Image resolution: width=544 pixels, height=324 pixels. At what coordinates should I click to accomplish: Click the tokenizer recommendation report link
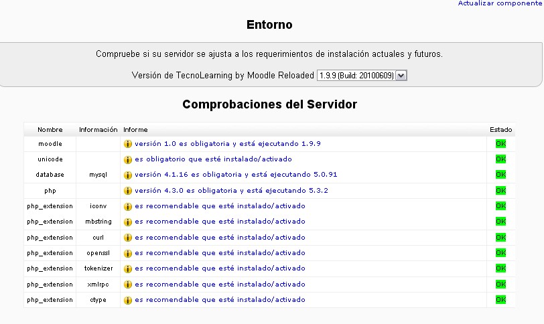[220, 268]
